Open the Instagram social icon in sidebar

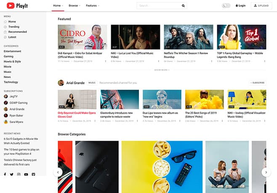pos(19,174)
